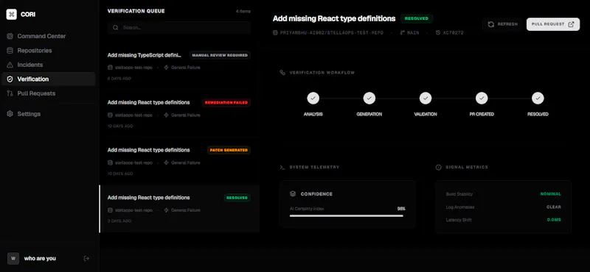Click the MAIN branch label
The width and height of the screenshot is (590, 272).
click(413, 33)
